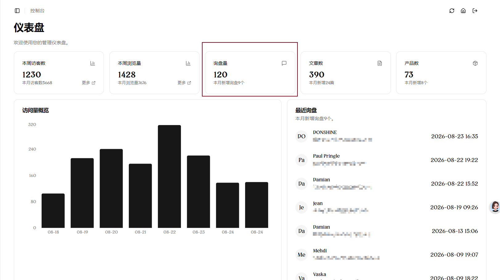Click 本月新增24篇 text
This screenshot has height=280, width=500.
coord(322,83)
